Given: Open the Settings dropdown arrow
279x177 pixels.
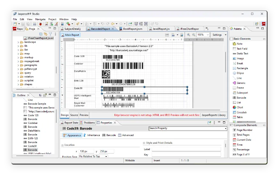Looking at the screenshot, I should pyautogui.click(x=226, y=35).
